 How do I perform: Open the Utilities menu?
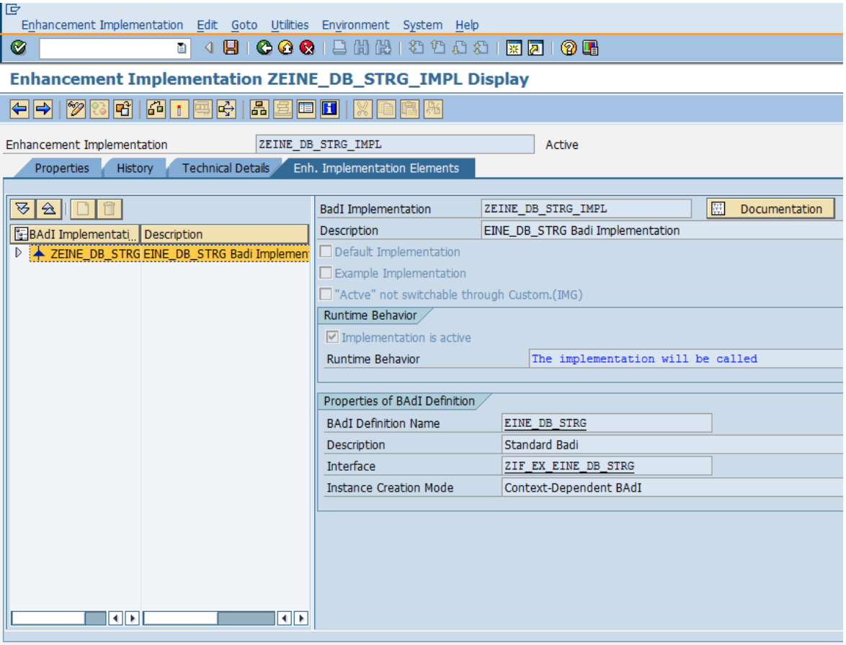tap(290, 24)
